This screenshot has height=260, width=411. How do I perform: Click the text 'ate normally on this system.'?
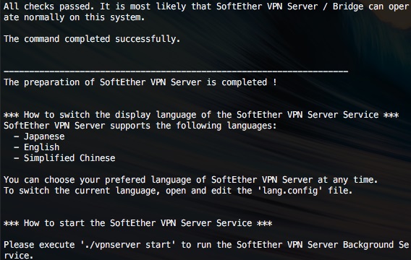pos(74,17)
